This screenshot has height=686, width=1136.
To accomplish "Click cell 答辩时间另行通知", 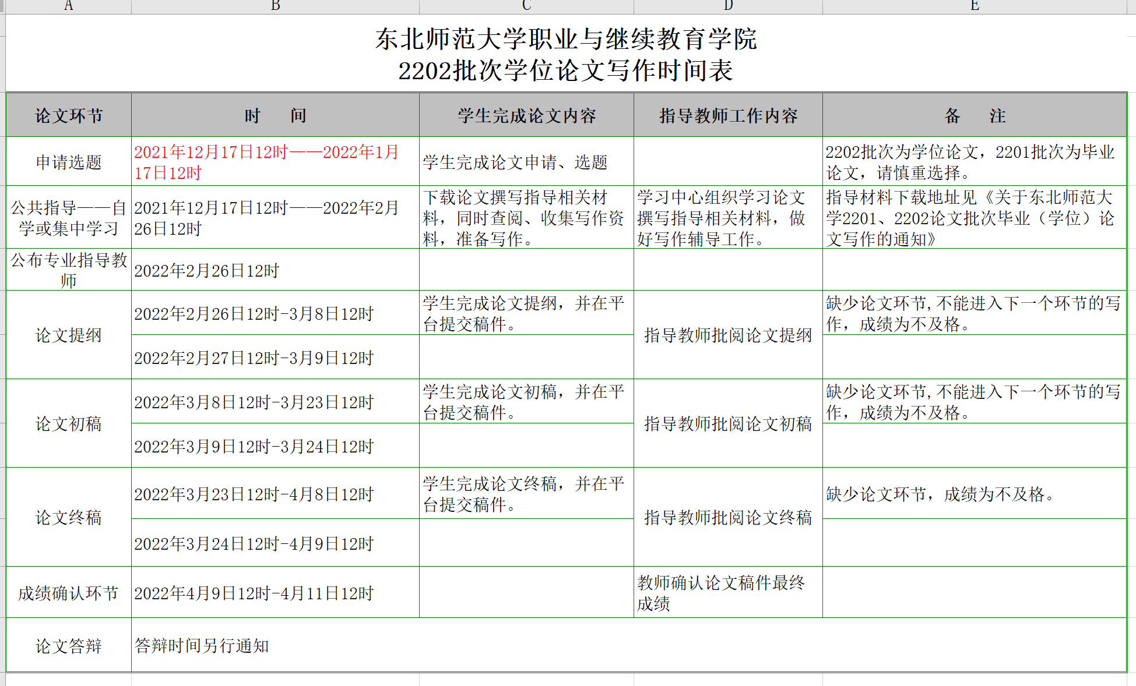I will click(x=629, y=645).
